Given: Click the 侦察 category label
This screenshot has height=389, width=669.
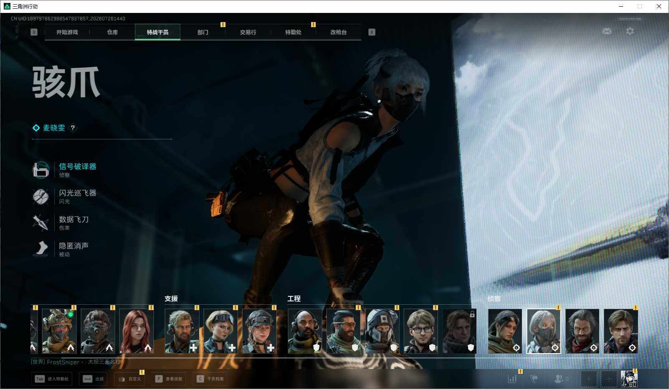Looking at the screenshot, I should (494, 299).
